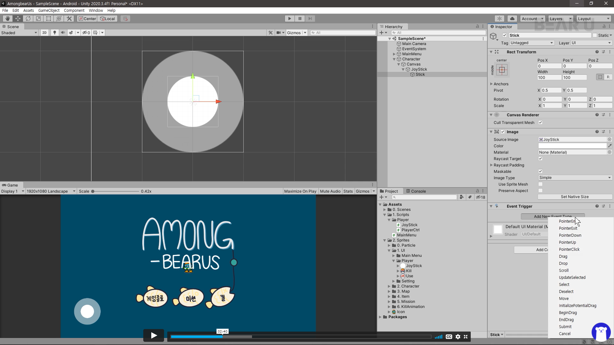This screenshot has width=614, height=345.
Task: Toggle Maximize On Play
Action: click(x=300, y=191)
